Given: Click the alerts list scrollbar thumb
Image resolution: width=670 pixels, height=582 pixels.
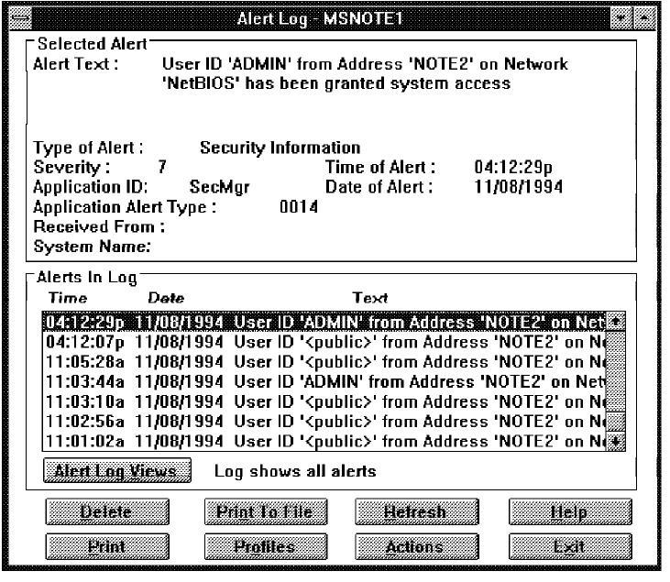Looking at the screenshot, I should pyautogui.click(x=616, y=422).
